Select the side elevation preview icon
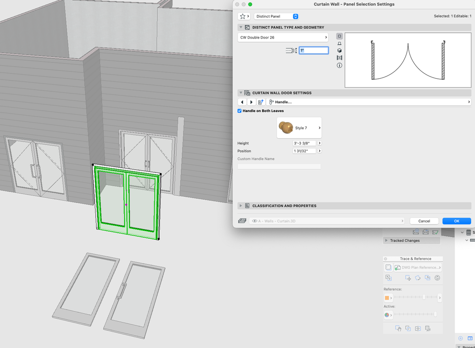The width and height of the screenshot is (475, 348). point(339,43)
